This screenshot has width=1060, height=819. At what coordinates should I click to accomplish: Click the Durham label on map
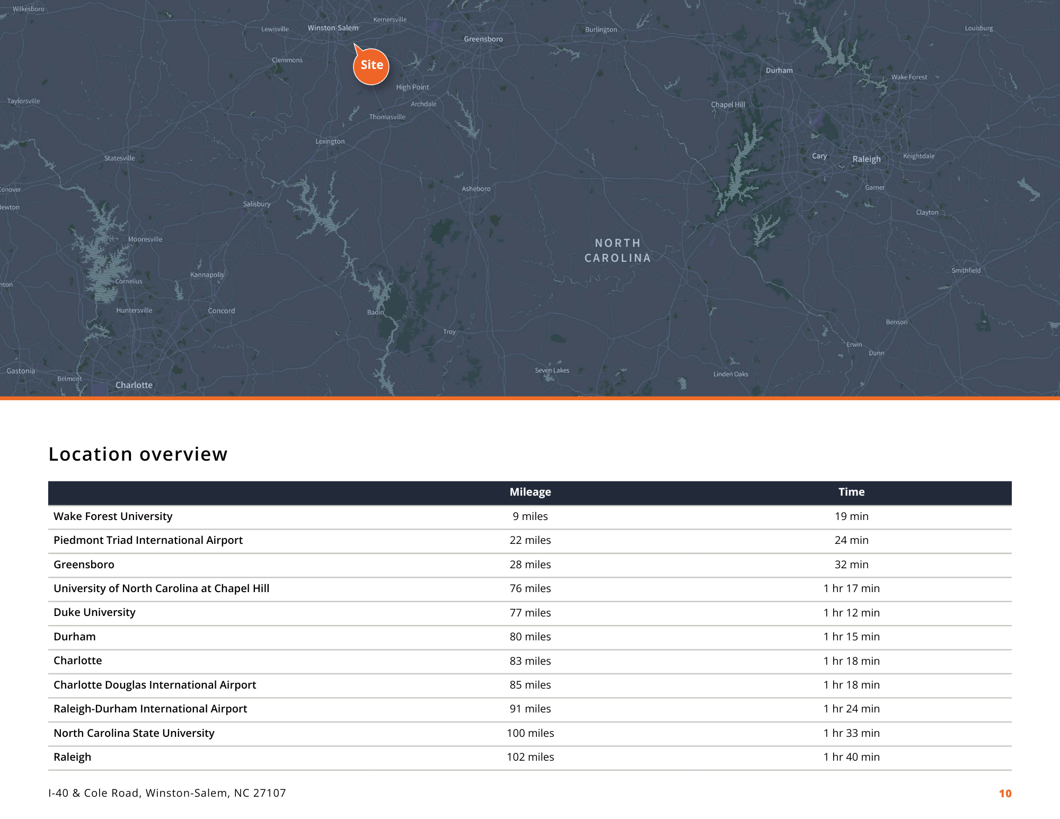coord(779,71)
